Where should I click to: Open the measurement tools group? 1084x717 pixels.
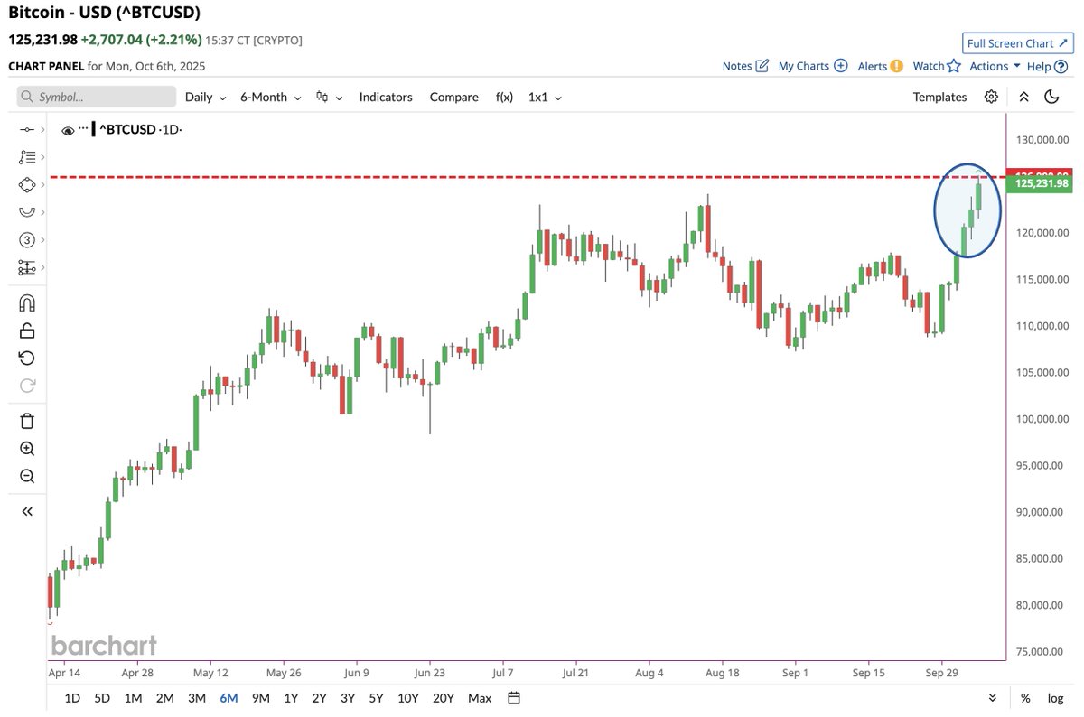click(x=27, y=267)
